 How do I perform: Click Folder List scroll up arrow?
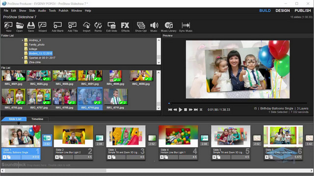[158, 40]
